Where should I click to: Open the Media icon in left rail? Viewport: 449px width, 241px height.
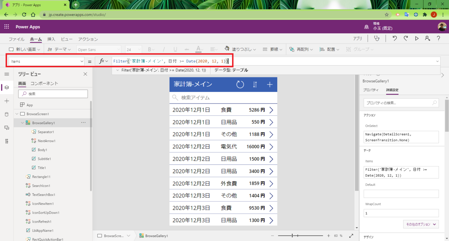[7, 128]
